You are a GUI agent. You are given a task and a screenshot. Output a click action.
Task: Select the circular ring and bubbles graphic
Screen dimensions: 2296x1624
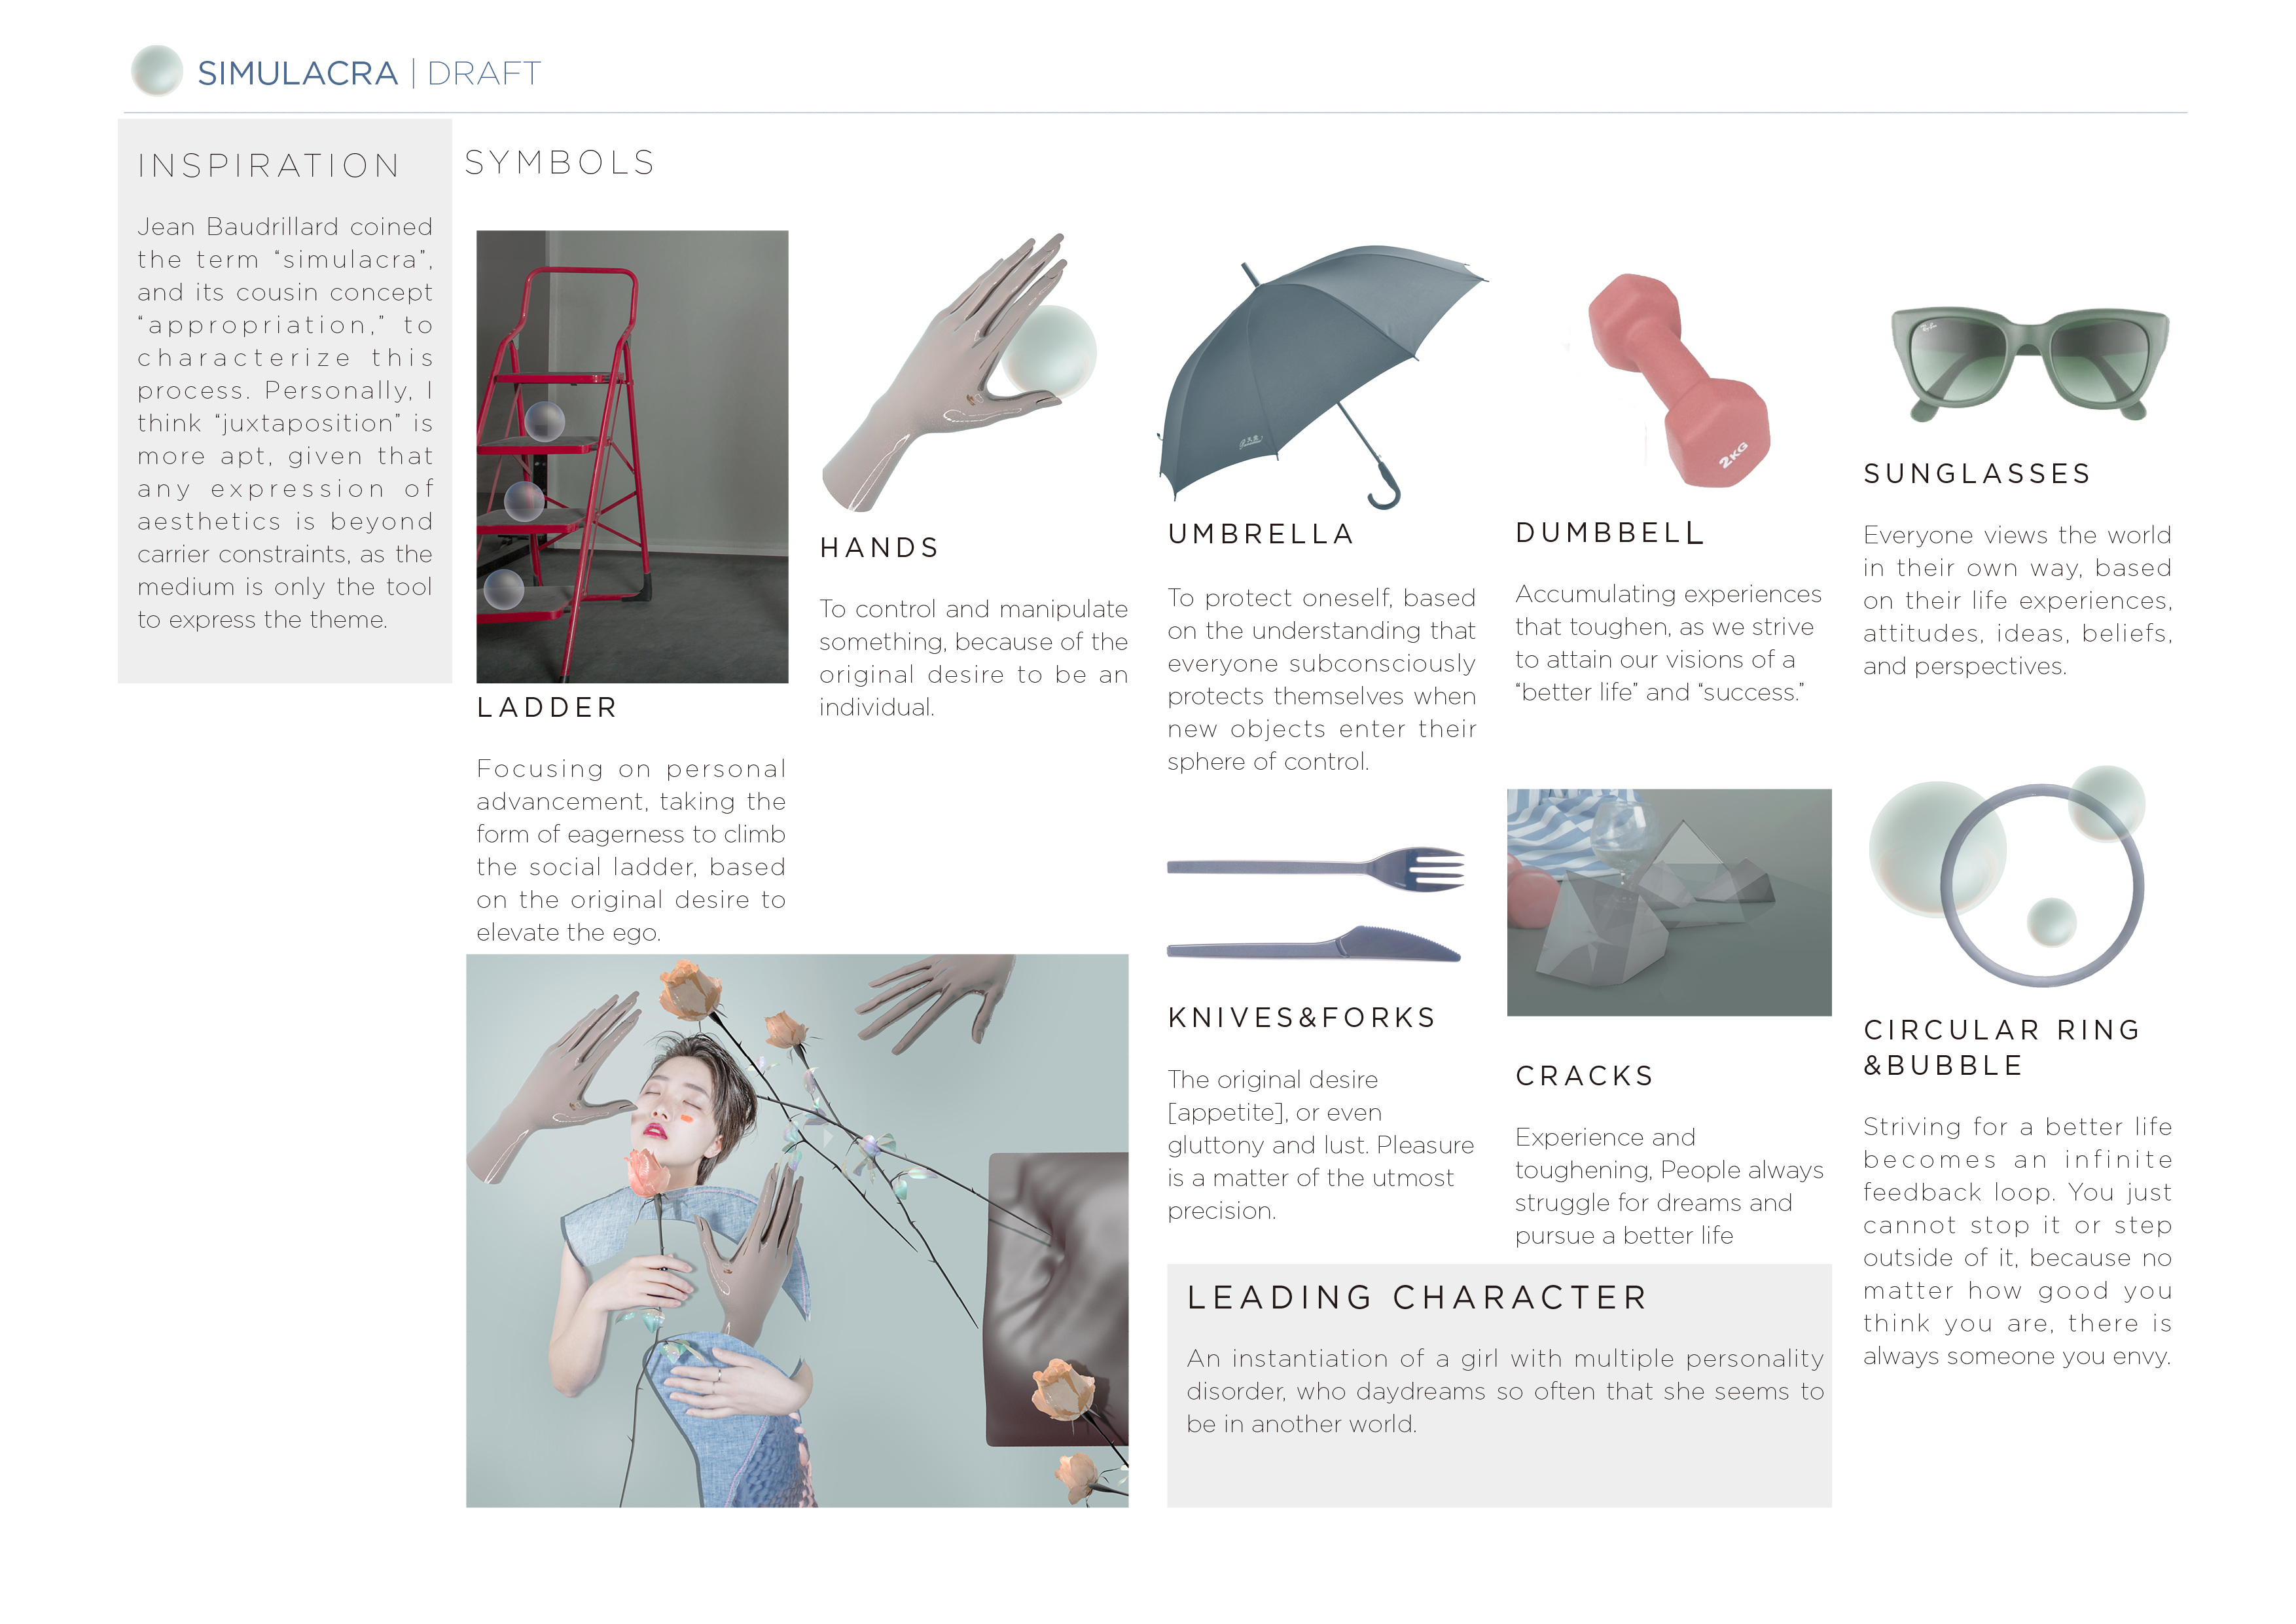(2007, 876)
